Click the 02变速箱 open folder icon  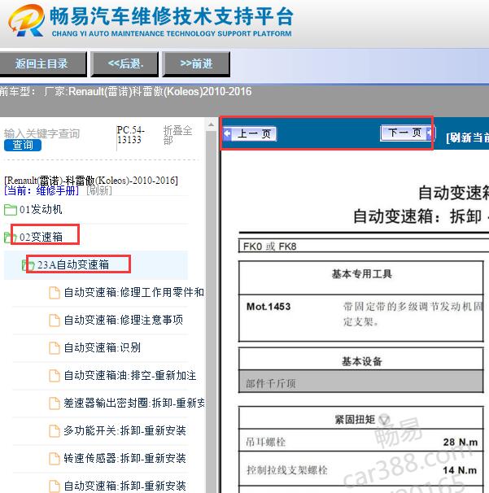(x=9, y=238)
